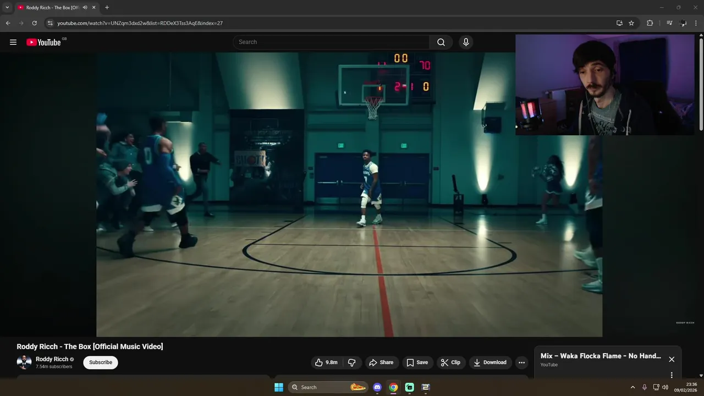Open Roddy Ricch channel avatar
Image resolution: width=704 pixels, height=396 pixels.
[24, 362]
